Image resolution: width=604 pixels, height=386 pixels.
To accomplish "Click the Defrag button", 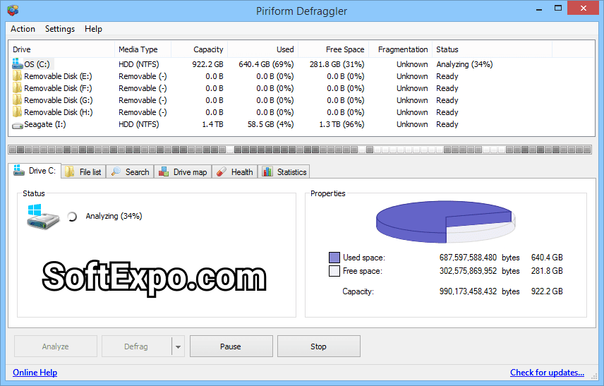I will tap(136, 346).
